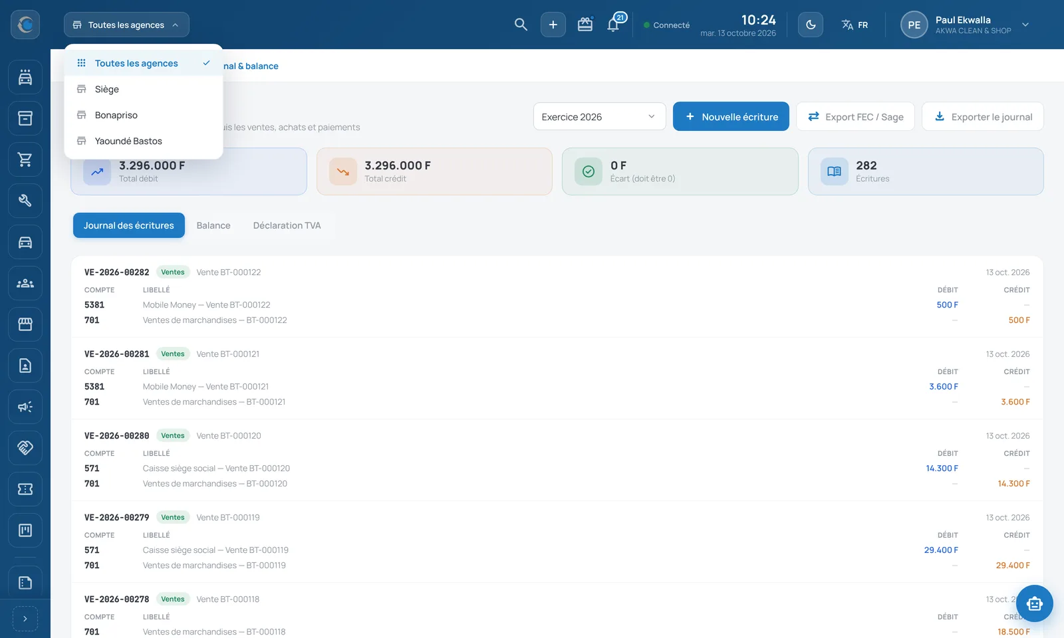The width and height of the screenshot is (1064, 638).
Task: Open Paul Ekwalla profile menu
Action: (x=965, y=25)
